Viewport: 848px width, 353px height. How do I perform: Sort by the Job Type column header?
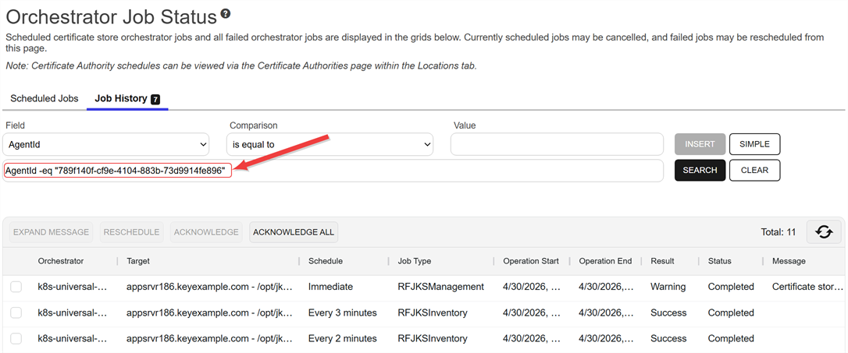pyautogui.click(x=415, y=261)
